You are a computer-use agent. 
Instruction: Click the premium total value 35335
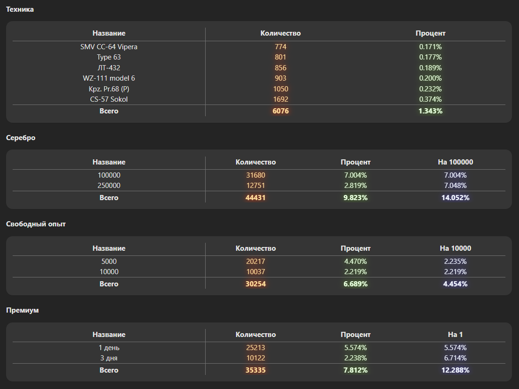(255, 370)
